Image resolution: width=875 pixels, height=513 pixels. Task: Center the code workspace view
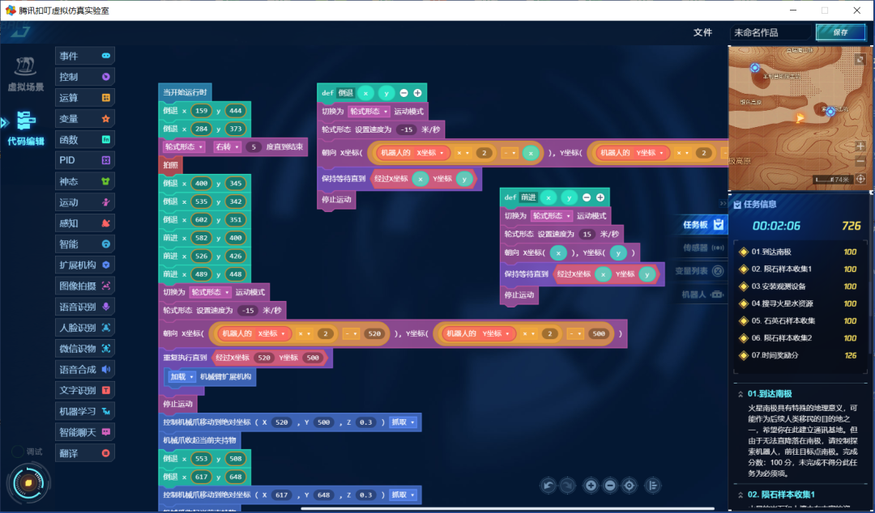click(630, 485)
